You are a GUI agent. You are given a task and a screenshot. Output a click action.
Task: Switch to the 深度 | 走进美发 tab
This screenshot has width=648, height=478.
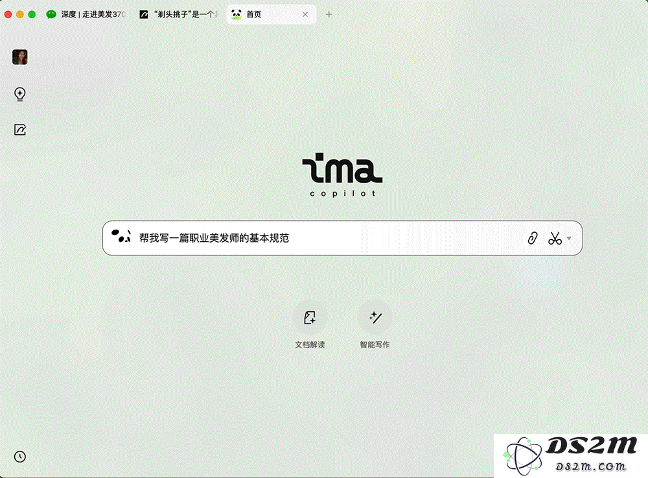pyautogui.click(x=86, y=14)
